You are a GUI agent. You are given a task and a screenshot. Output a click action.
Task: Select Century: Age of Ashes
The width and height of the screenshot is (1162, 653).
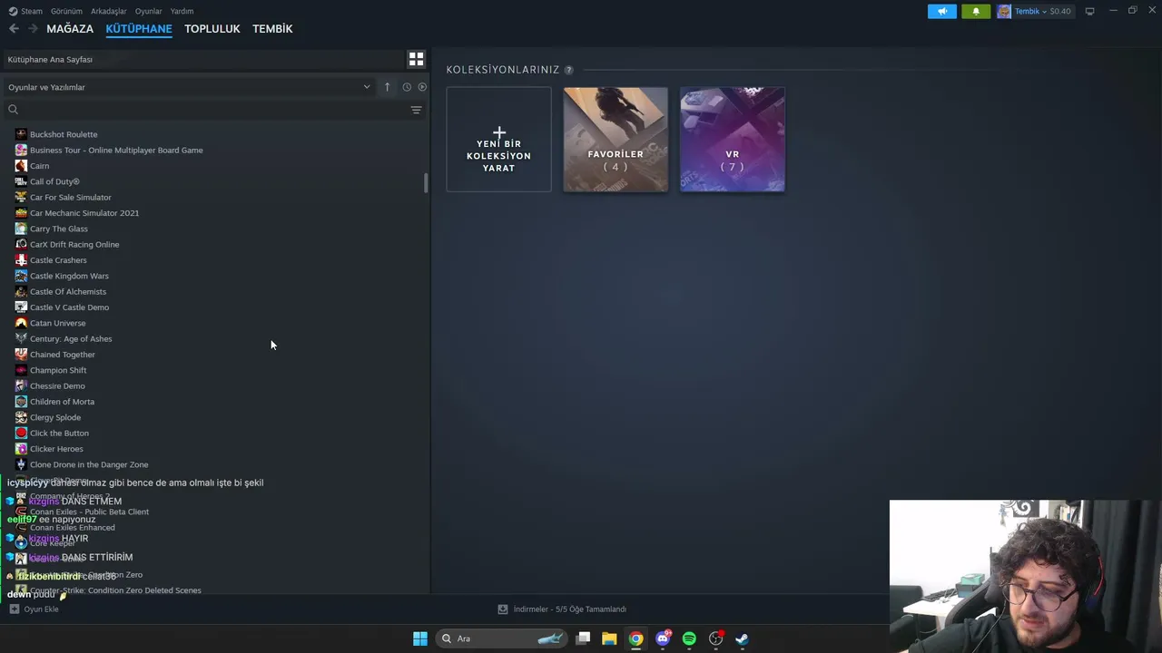[x=71, y=339]
